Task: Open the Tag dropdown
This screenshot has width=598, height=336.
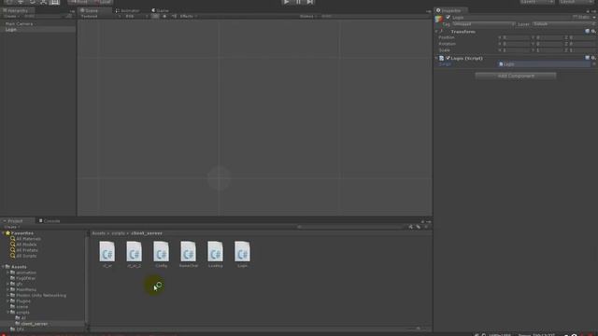Action: point(483,24)
